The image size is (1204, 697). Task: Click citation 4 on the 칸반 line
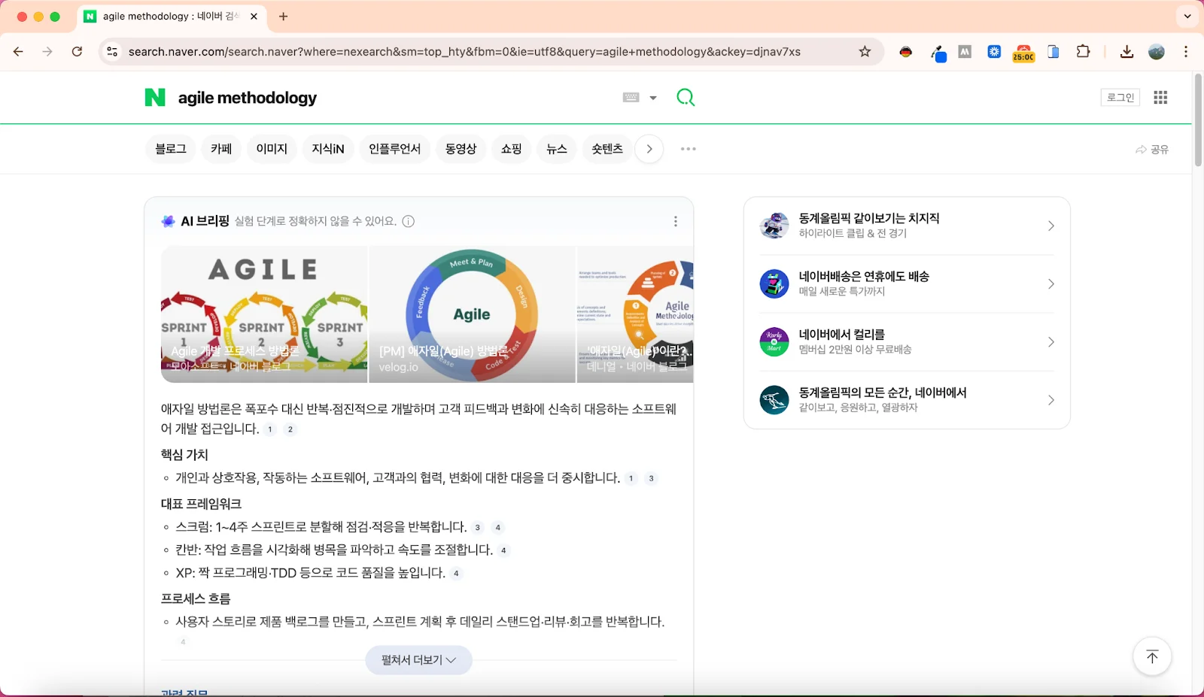pyautogui.click(x=503, y=550)
